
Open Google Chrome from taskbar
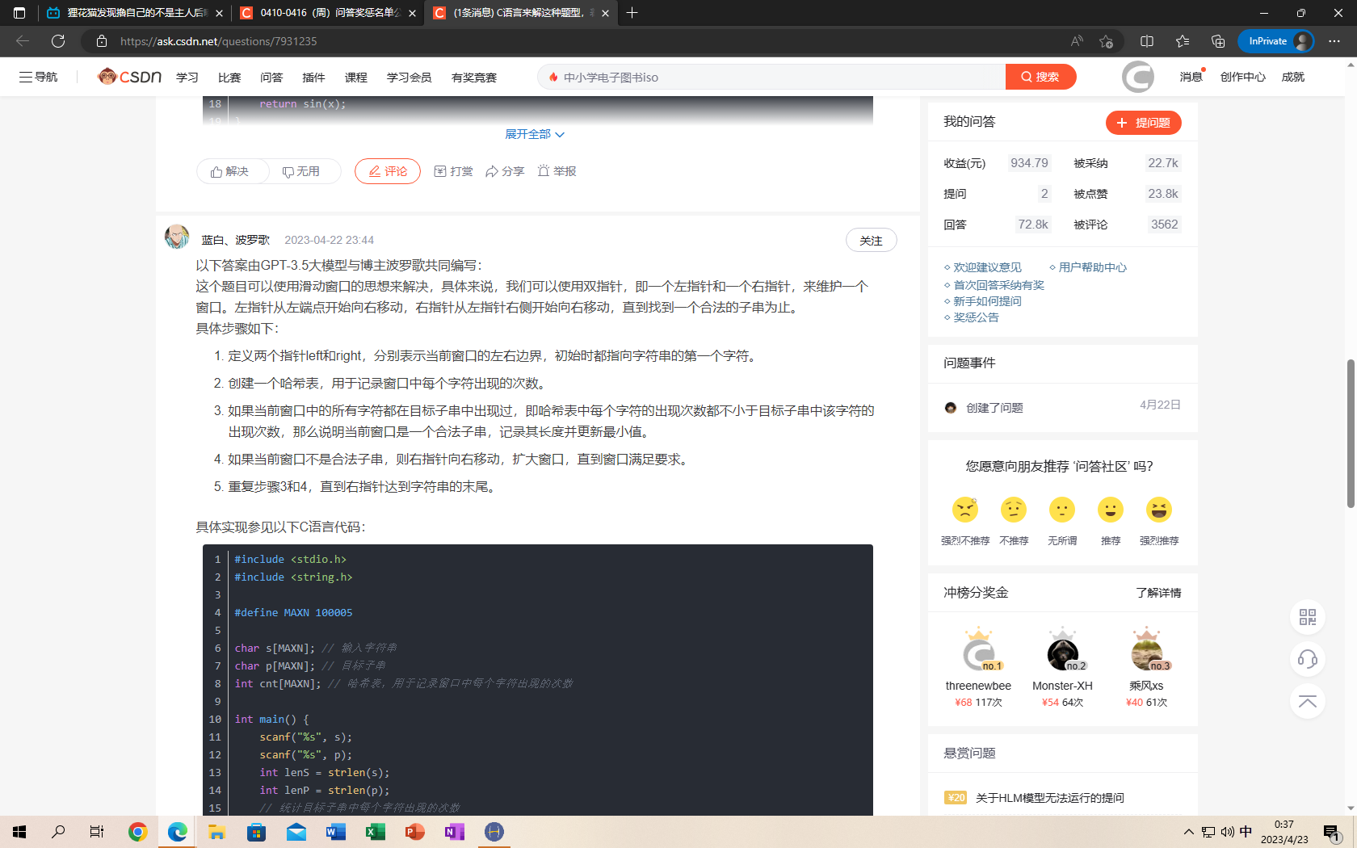coord(138,832)
